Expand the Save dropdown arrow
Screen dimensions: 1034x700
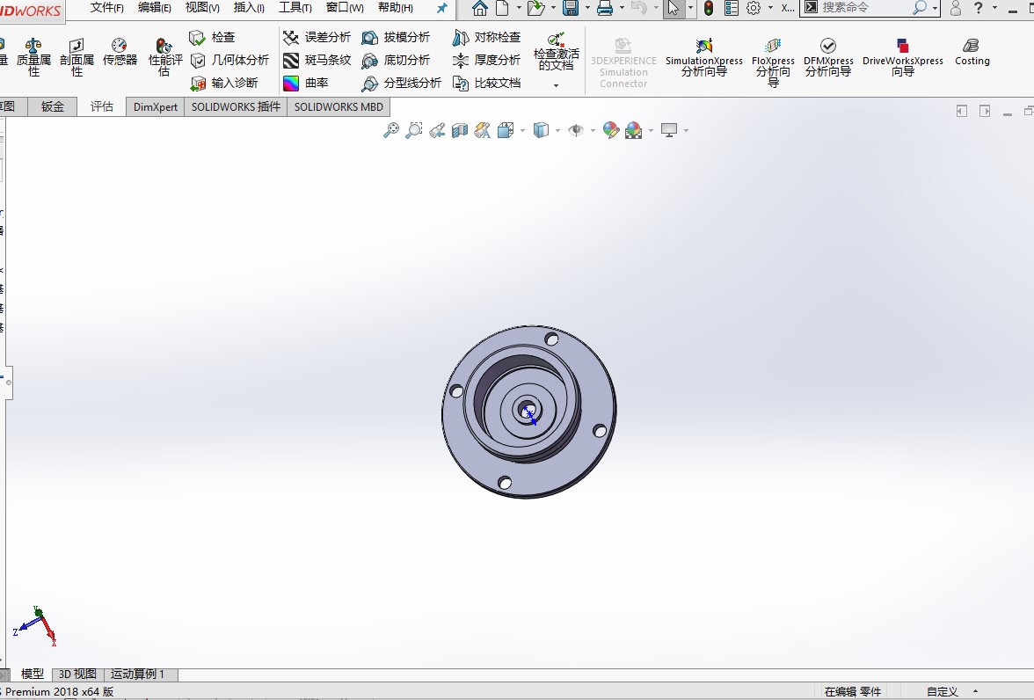(x=587, y=8)
